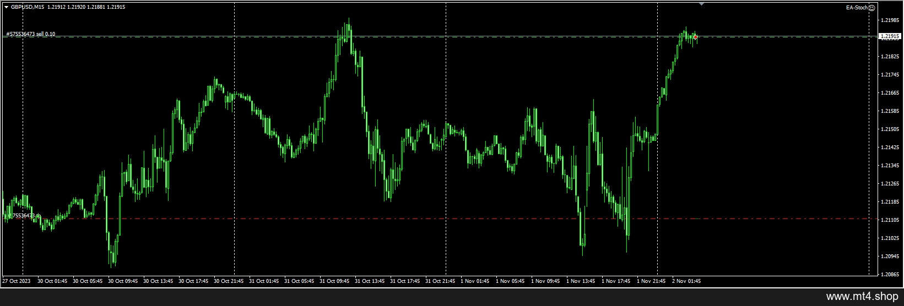Click the 1.20945 price axis label

pyautogui.click(x=890, y=256)
